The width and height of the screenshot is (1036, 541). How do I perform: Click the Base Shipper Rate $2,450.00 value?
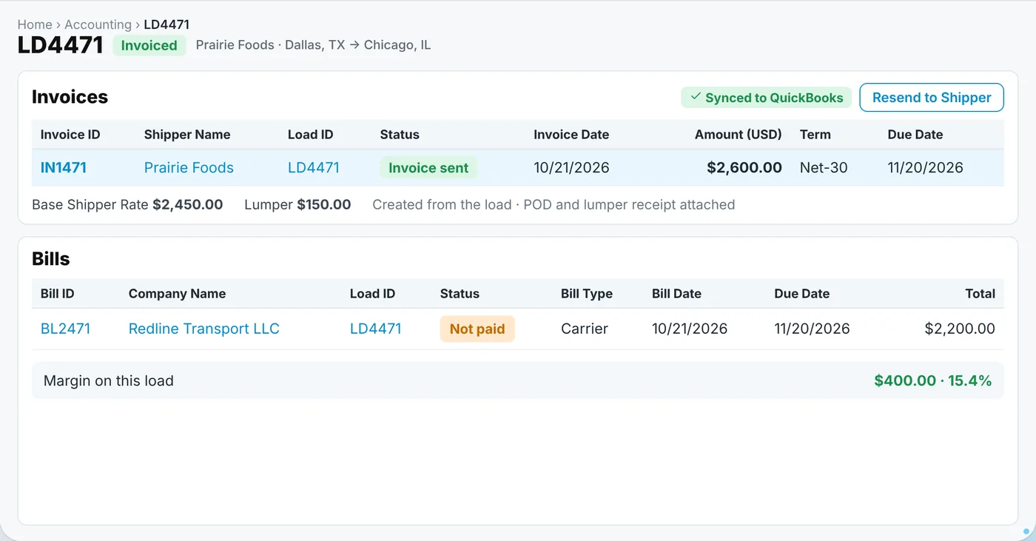(x=187, y=204)
